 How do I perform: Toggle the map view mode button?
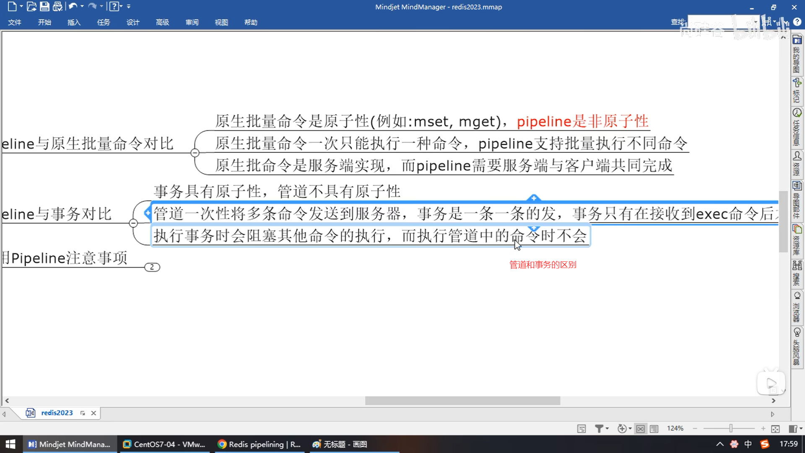click(x=640, y=429)
